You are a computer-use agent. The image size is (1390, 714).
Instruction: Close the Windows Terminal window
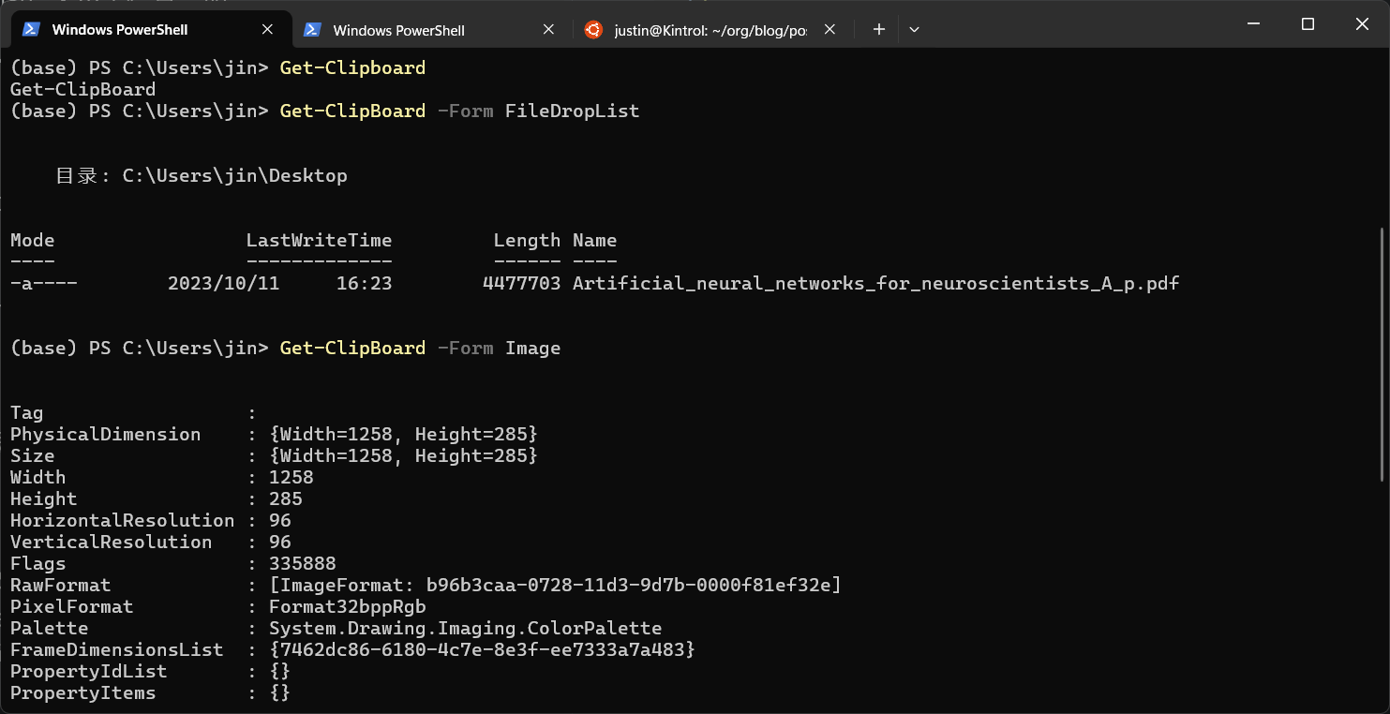[1363, 24]
